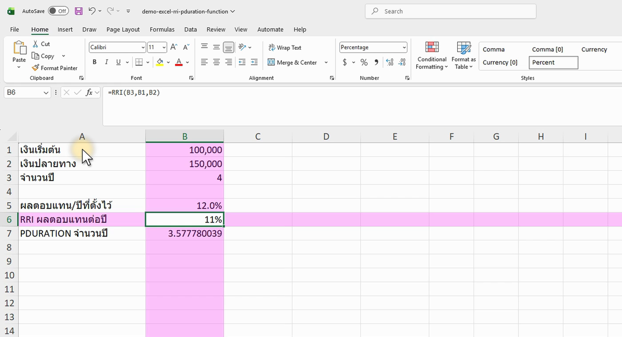Screen dimensions: 622x337
Task: Set bottom vertical alignment
Action: (x=228, y=47)
